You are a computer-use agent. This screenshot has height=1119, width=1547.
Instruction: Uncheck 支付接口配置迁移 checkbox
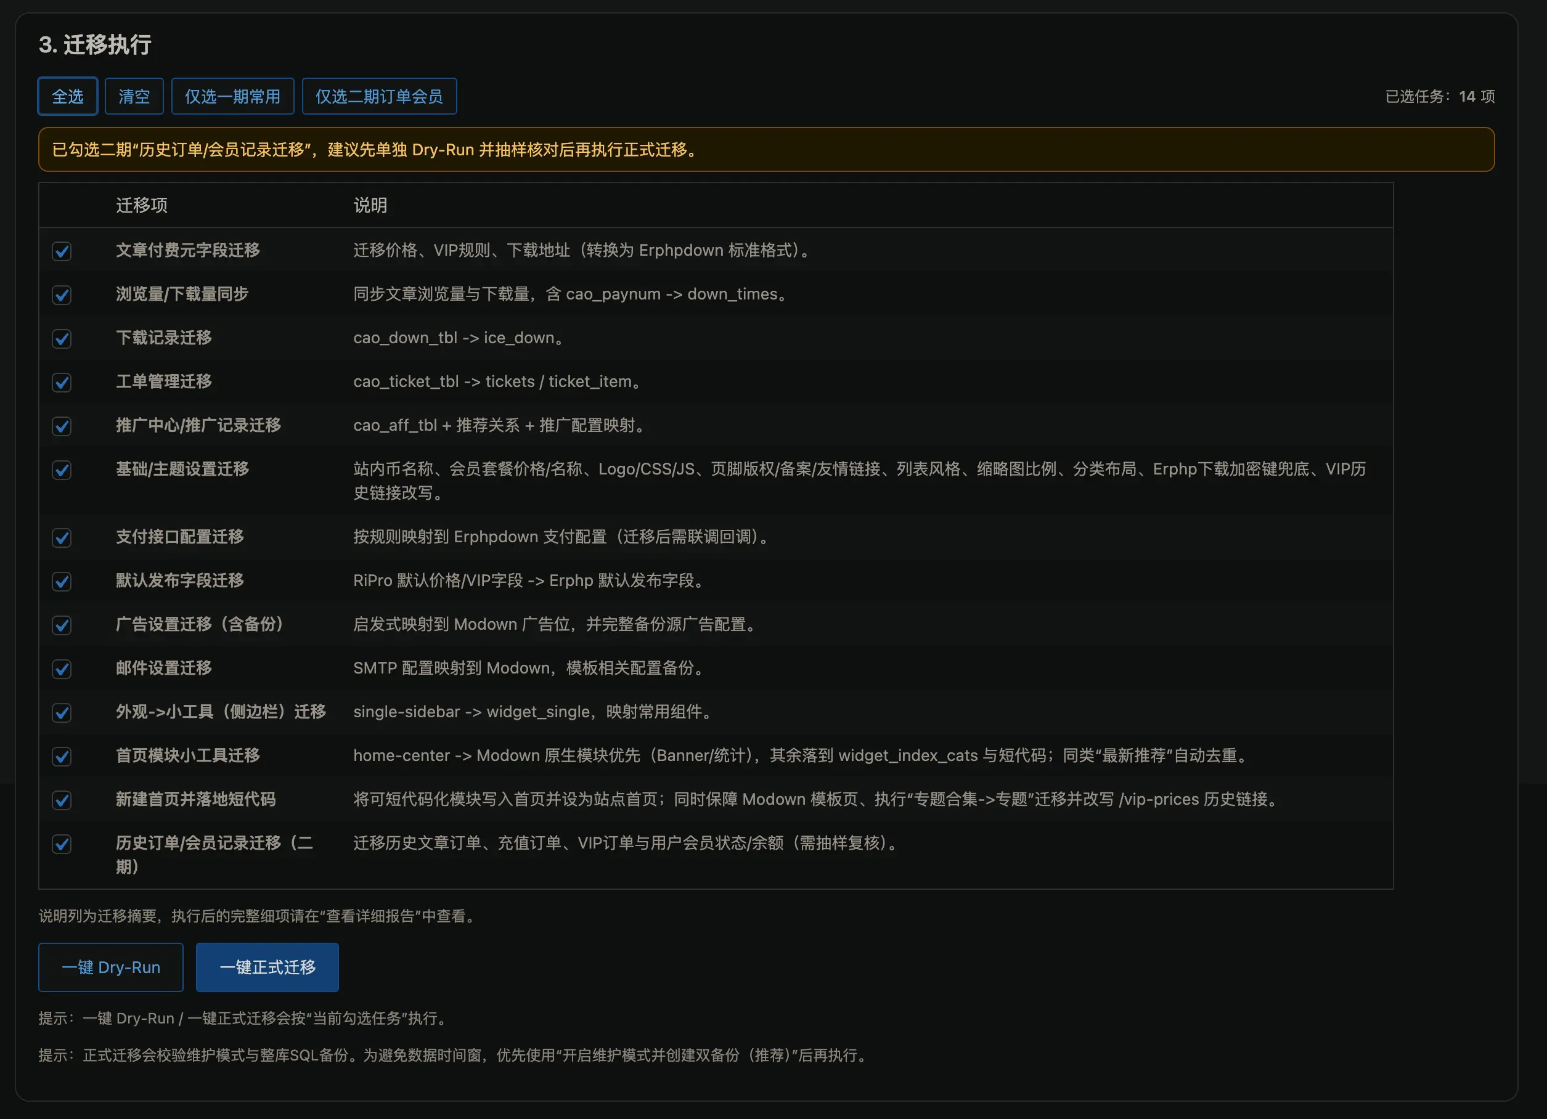(62, 538)
